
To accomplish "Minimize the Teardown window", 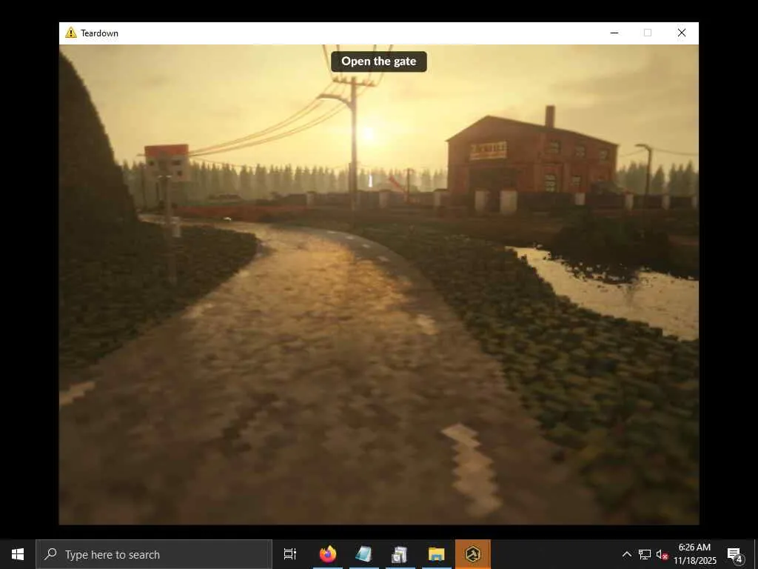I will (614, 33).
